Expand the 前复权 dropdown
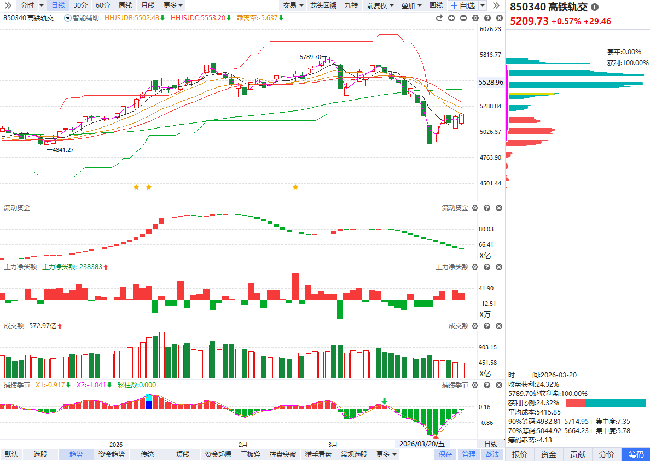650x461 pixels. (380, 5)
